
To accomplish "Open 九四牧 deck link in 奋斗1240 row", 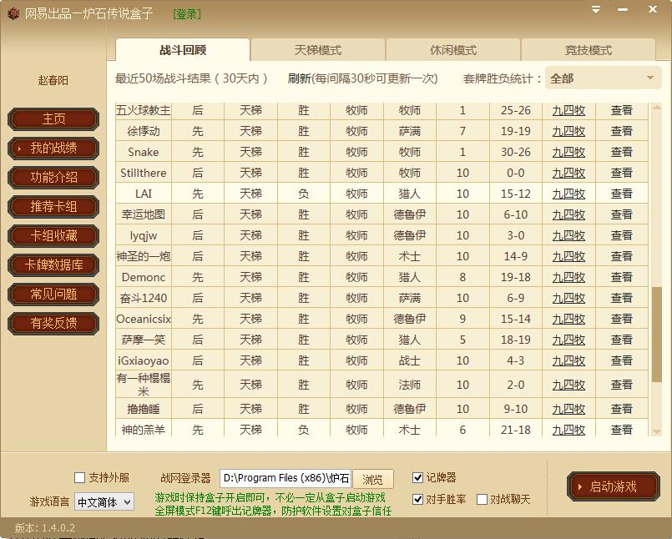I will pyautogui.click(x=568, y=298).
